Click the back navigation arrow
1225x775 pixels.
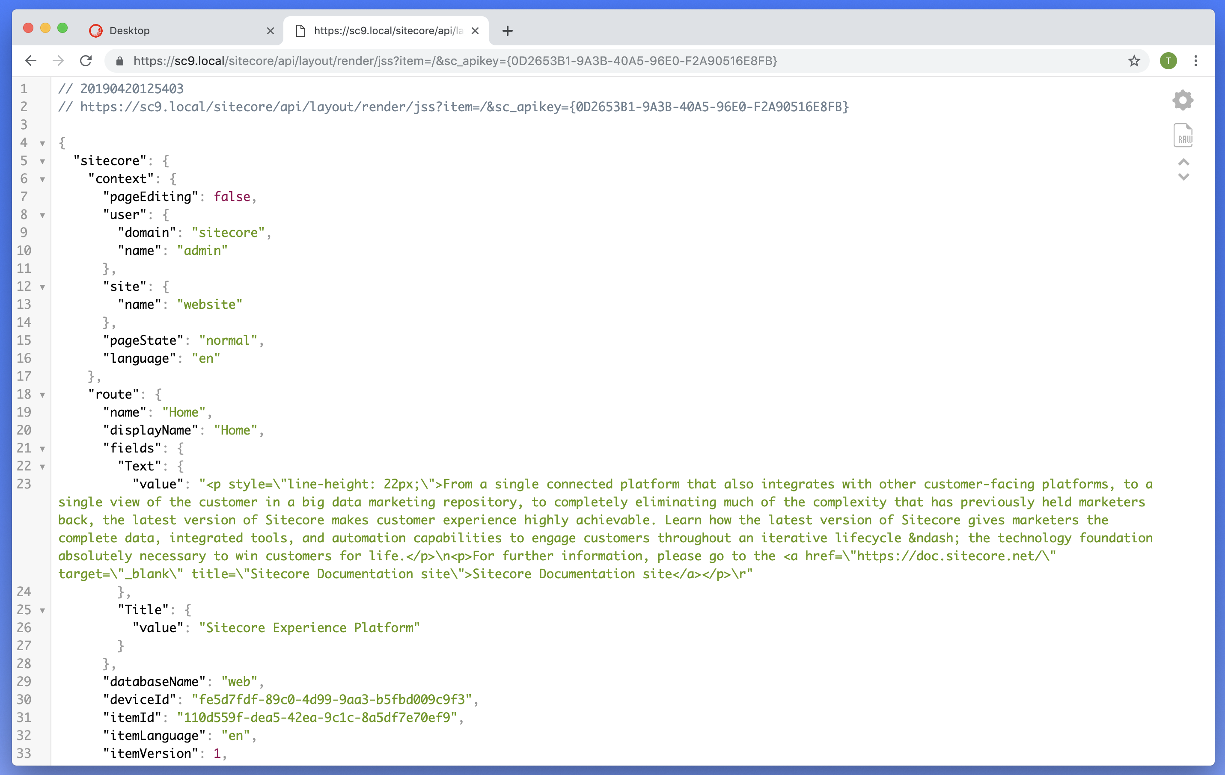(x=30, y=61)
